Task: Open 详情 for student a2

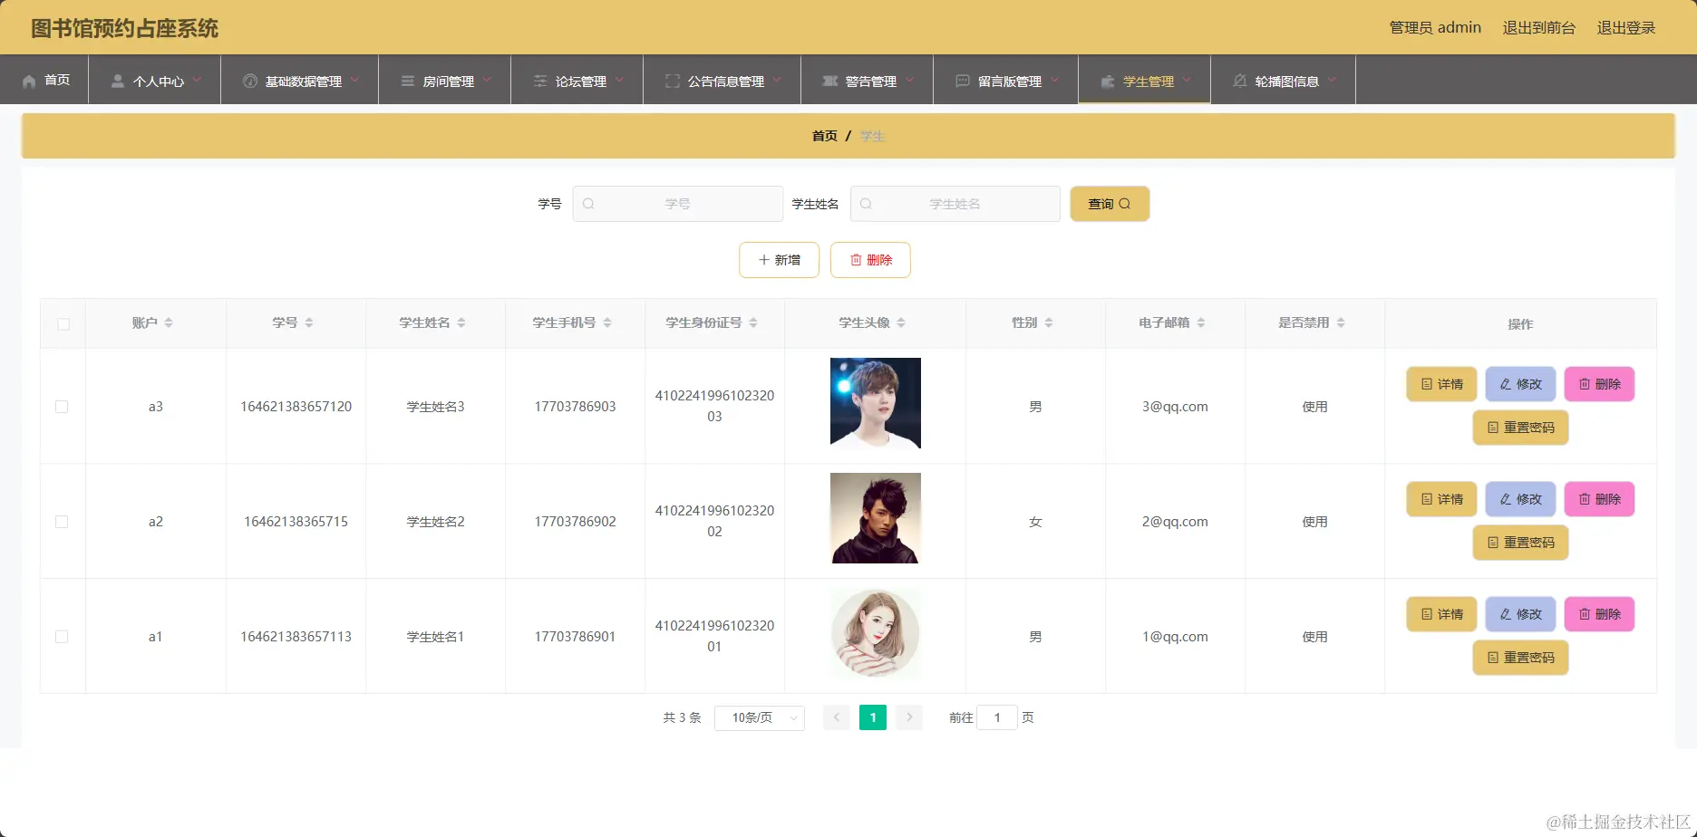Action: (x=1441, y=499)
